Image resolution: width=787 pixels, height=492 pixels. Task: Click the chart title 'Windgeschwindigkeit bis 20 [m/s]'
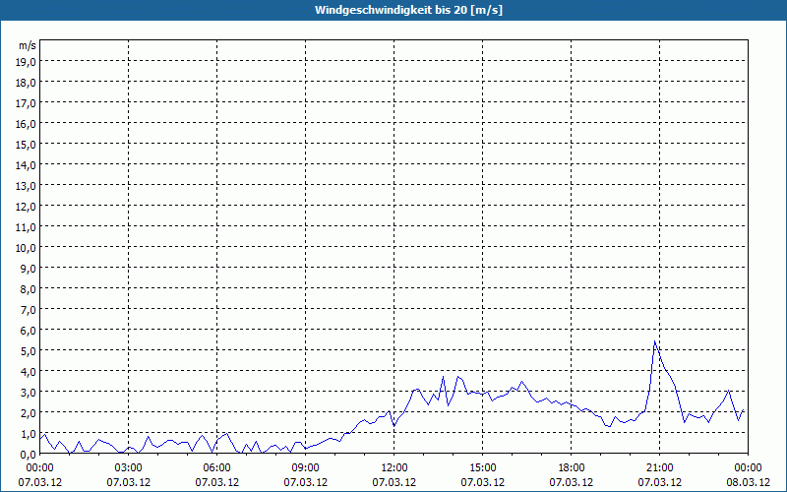click(x=408, y=10)
